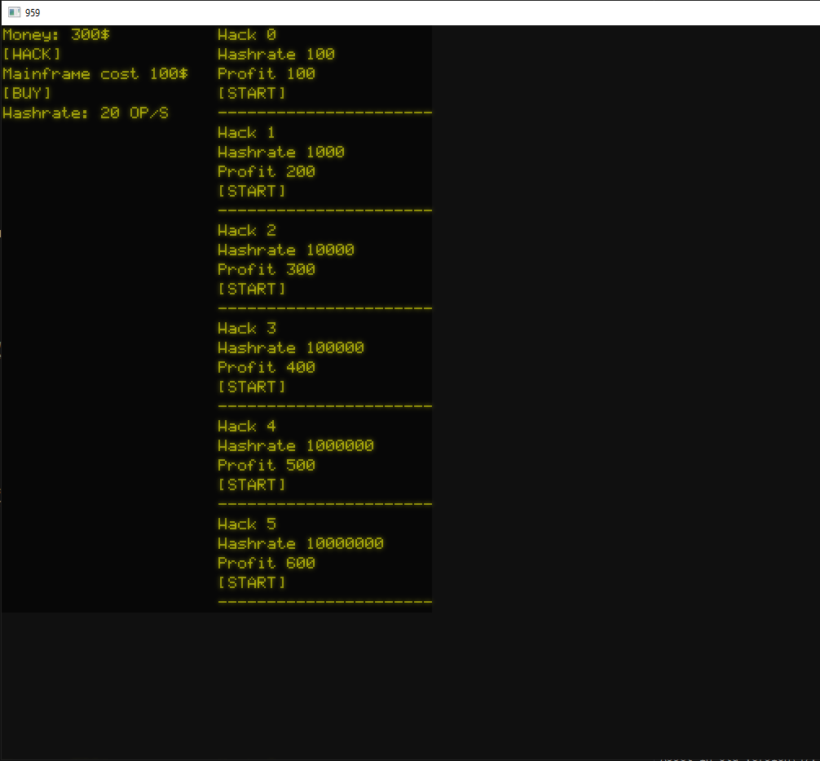This screenshot has height=761, width=820.
Task: Click the window icon next to title 959
Action: coord(14,12)
